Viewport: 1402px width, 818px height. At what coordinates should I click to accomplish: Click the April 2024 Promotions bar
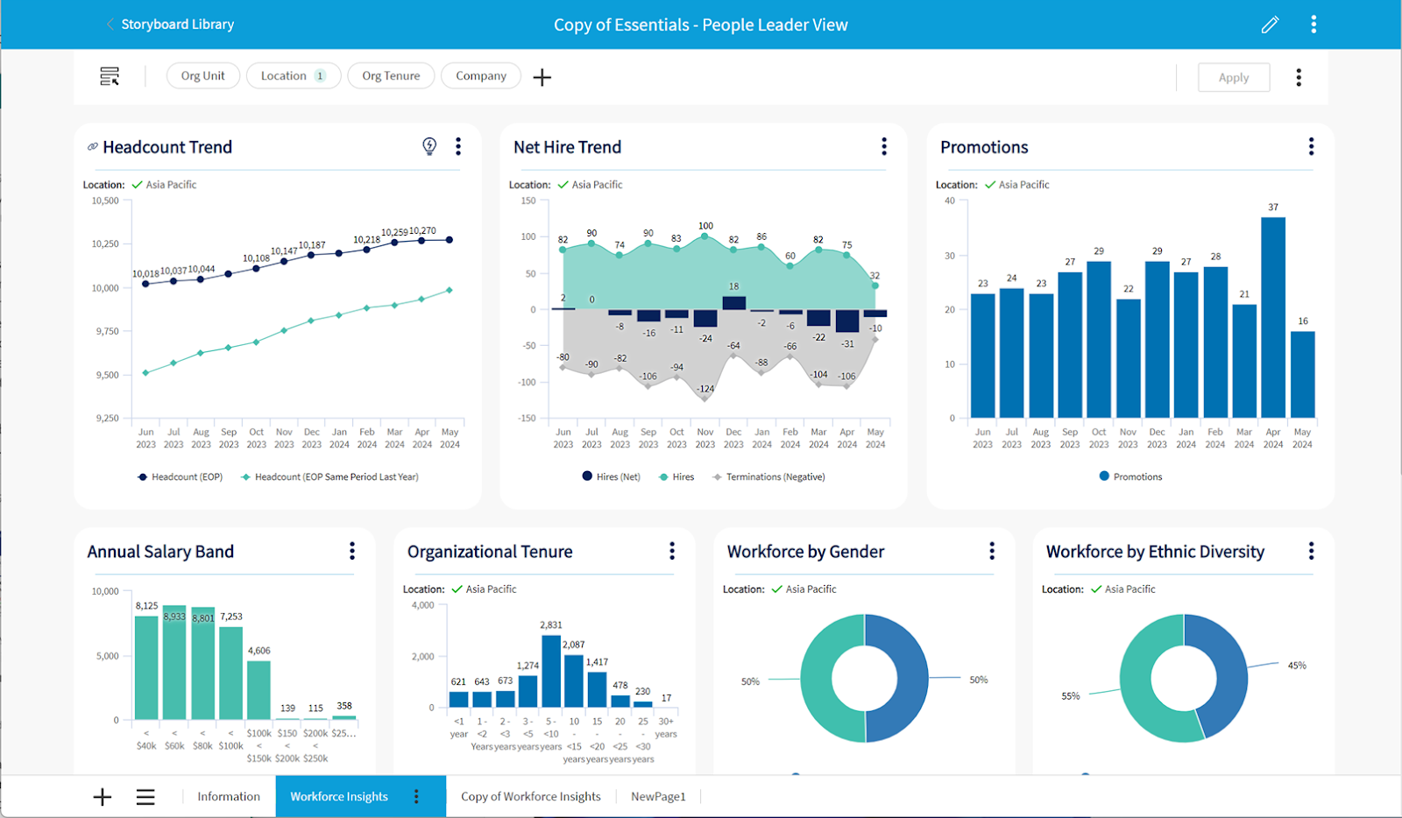click(x=1272, y=317)
